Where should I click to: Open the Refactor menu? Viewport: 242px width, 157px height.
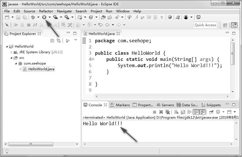46,11
